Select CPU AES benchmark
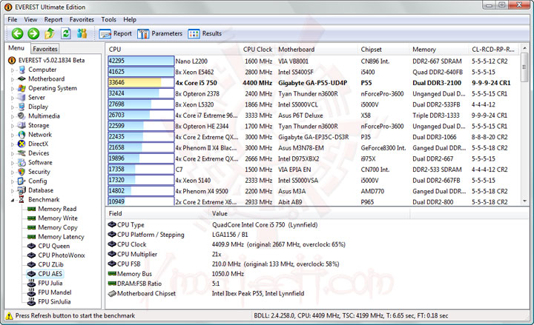The image size is (534, 325). coord(50,274)
